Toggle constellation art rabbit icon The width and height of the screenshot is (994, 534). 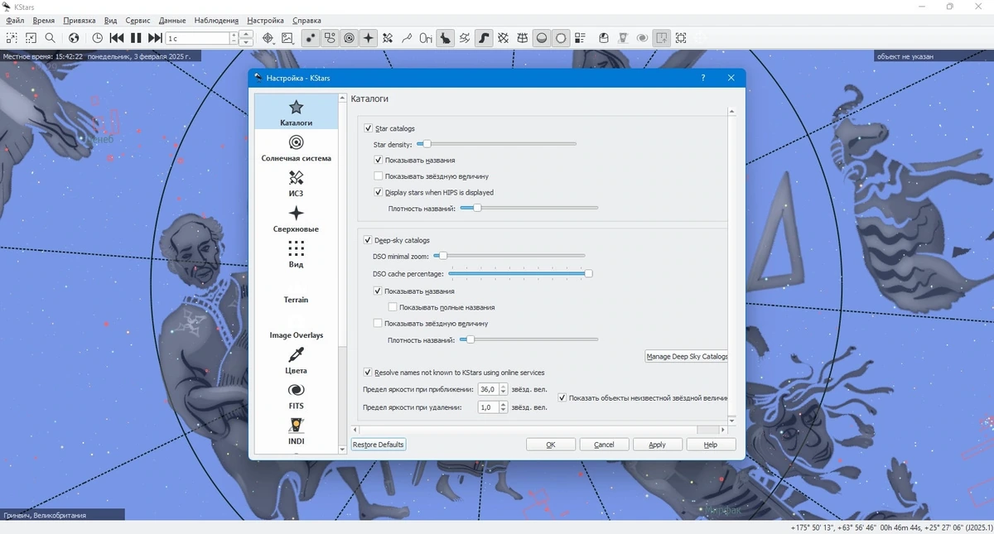coord(446,37)
